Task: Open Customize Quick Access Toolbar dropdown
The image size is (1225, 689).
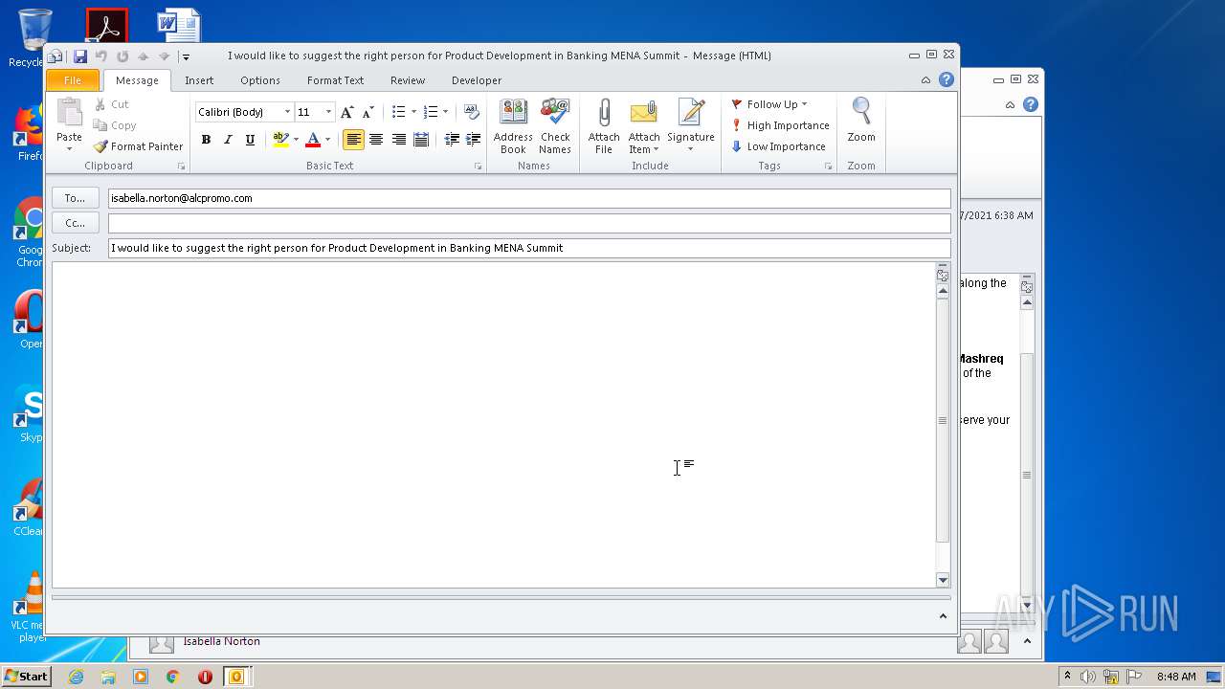Action: [186, 56]
